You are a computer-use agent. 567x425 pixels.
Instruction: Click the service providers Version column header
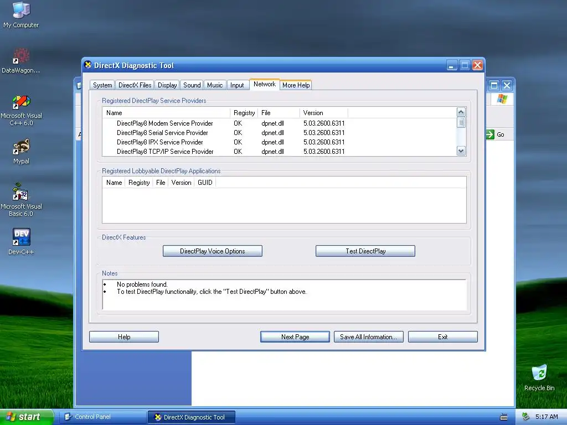(324, 113)
